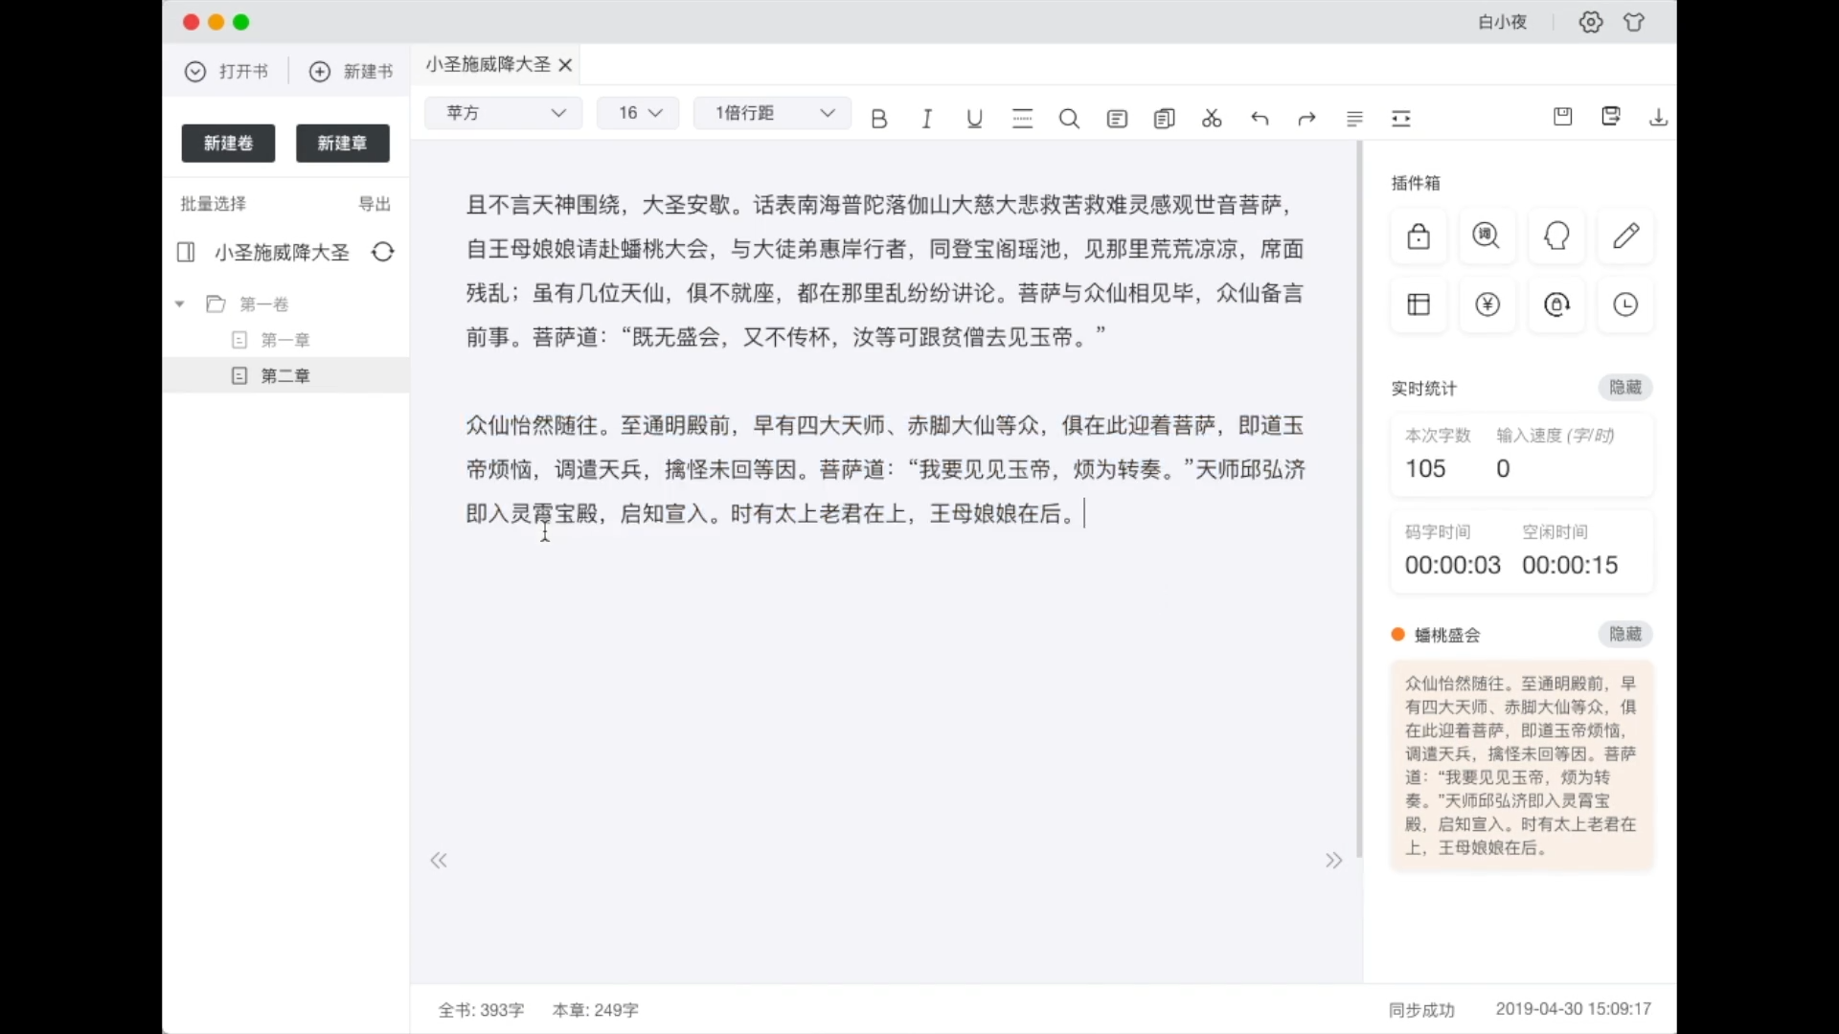Image resolution: width=1839 pixels, height=1034 pixels.
Task: Open the 苹方 font dropdown
Action: click(x=504, y=113)
